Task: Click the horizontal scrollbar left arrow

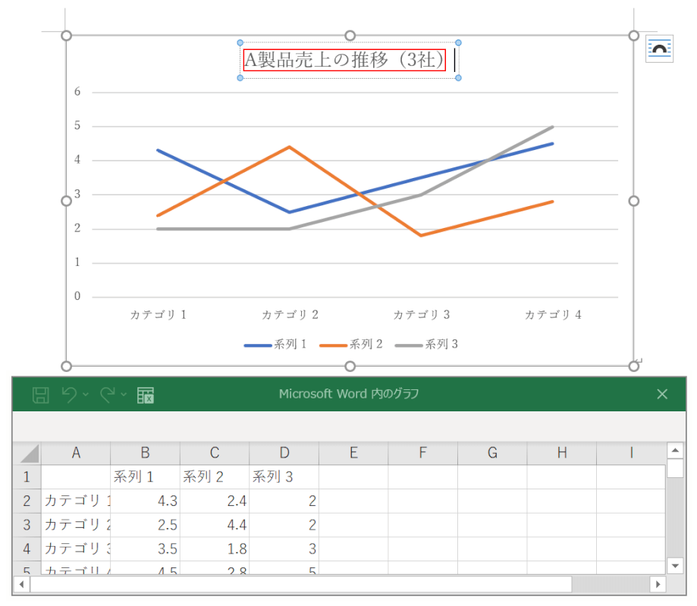Action: click(21, 584)
